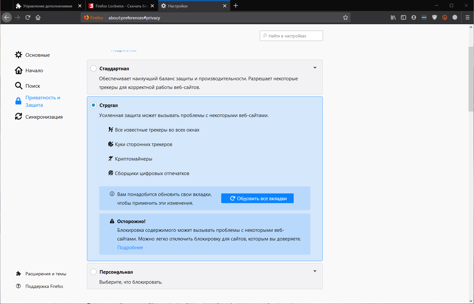The image size is (474, 304).
Task: Open a new tab with the plus button
Action: pos(236,5)
